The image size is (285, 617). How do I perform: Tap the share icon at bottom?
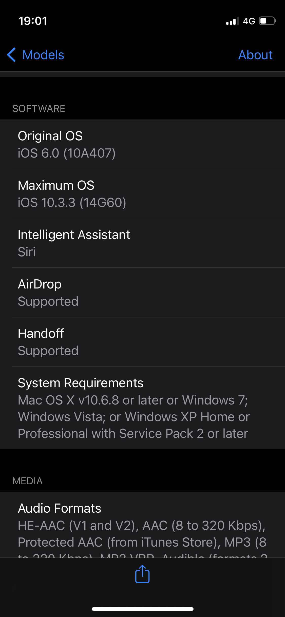(x=142, y=574)
